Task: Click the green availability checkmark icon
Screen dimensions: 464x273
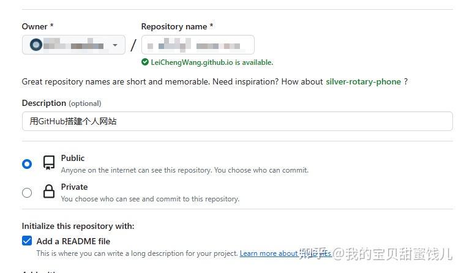Action: [145, 62]
